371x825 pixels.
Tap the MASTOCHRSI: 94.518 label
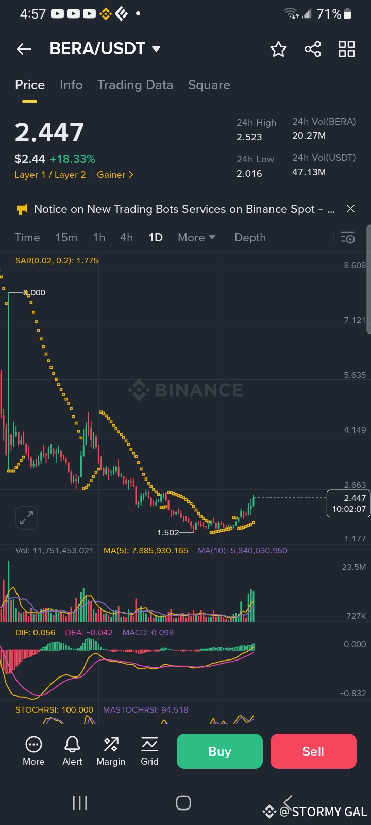pos(145,710)
